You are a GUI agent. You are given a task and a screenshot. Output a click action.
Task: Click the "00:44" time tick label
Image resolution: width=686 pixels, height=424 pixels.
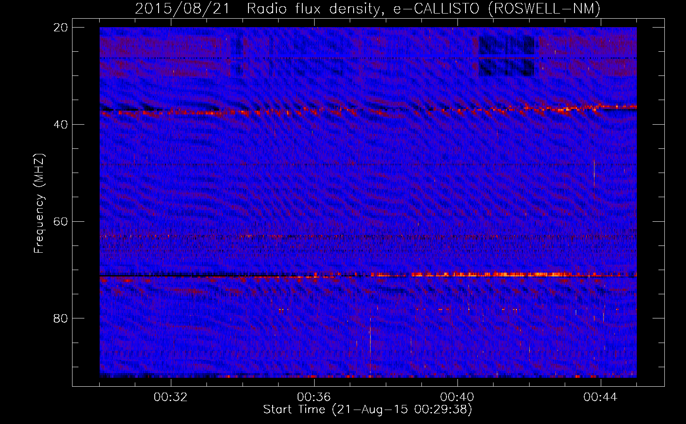click(x=601, y=397)
